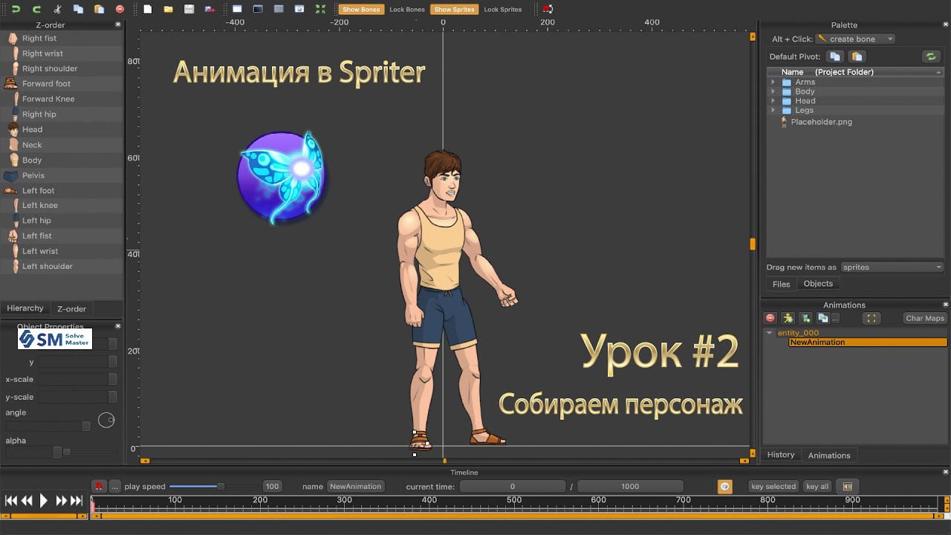951x535 pixels.
Task: Open the Drag new items as sprites dropdown
Action: 892,267
